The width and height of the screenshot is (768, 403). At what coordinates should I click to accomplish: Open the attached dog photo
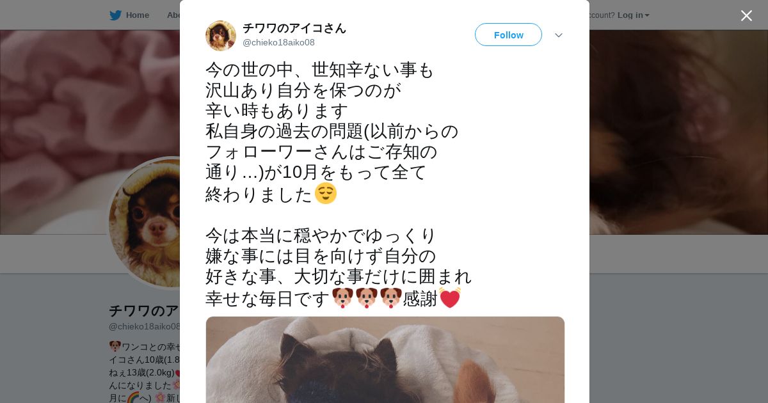pos(385,360)
